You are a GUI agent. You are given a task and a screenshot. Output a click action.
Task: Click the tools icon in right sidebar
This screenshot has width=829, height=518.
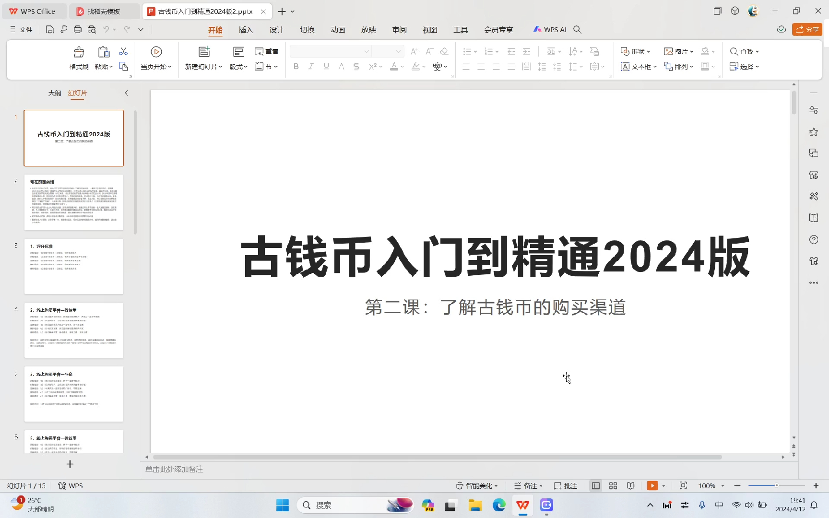tap(814, 196)
